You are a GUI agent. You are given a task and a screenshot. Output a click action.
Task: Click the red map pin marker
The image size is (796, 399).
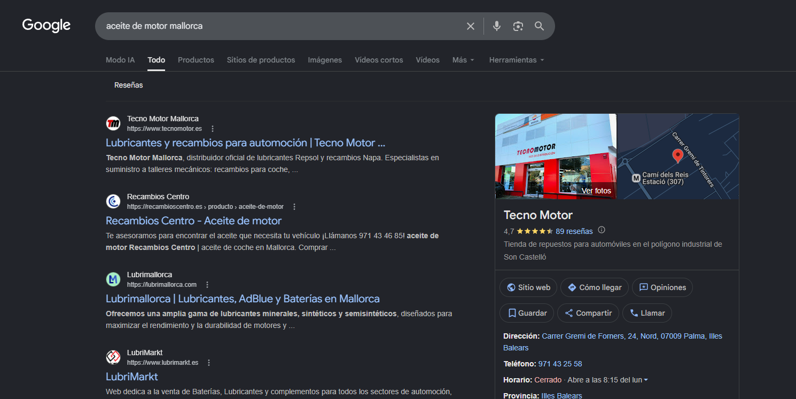click(677, 156)
